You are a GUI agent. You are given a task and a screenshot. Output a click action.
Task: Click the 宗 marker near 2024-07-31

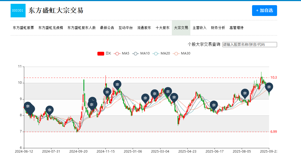point(49,110)
